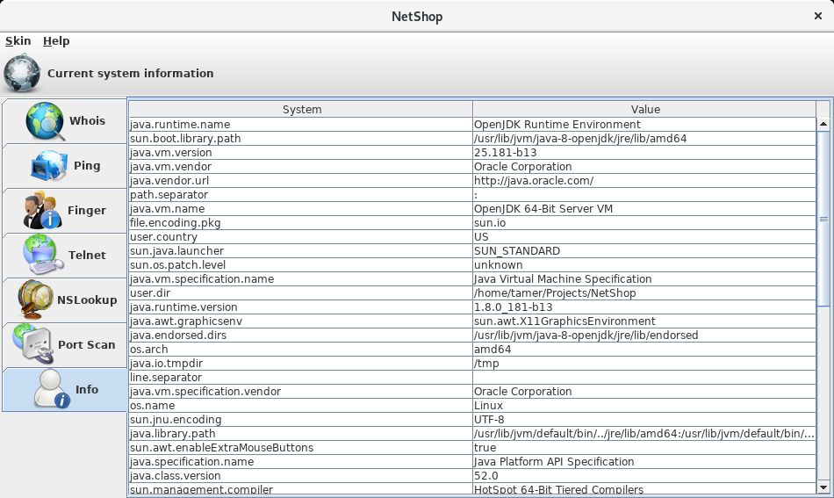Switch to the Telnet tab label
The width and height of the screenshot is (834, 498).
(x=87, y=255)
